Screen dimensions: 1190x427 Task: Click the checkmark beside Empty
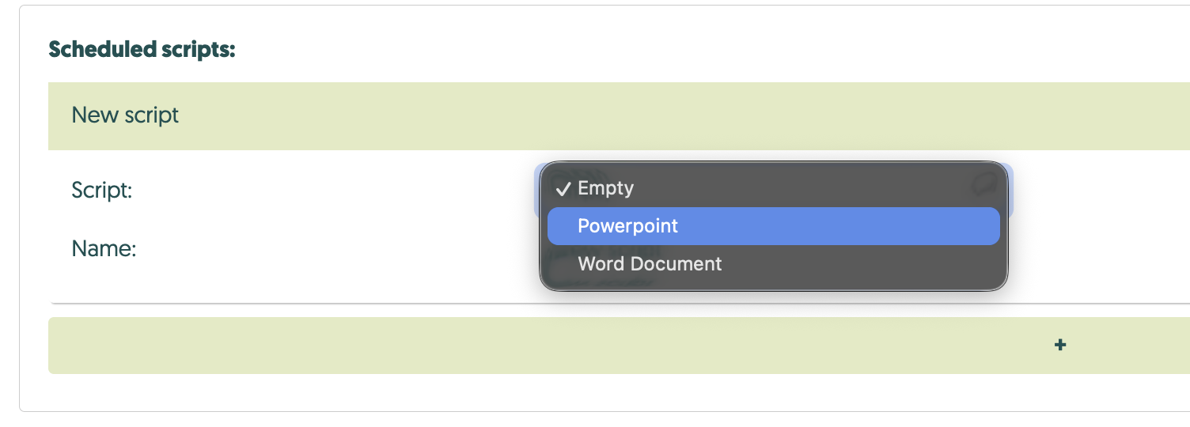[x=563, y=189]
